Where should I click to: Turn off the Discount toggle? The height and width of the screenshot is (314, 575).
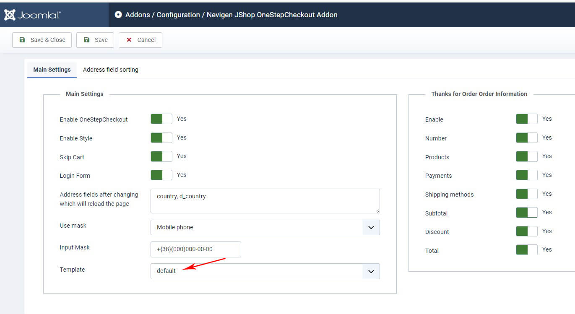tap(526, 231)
